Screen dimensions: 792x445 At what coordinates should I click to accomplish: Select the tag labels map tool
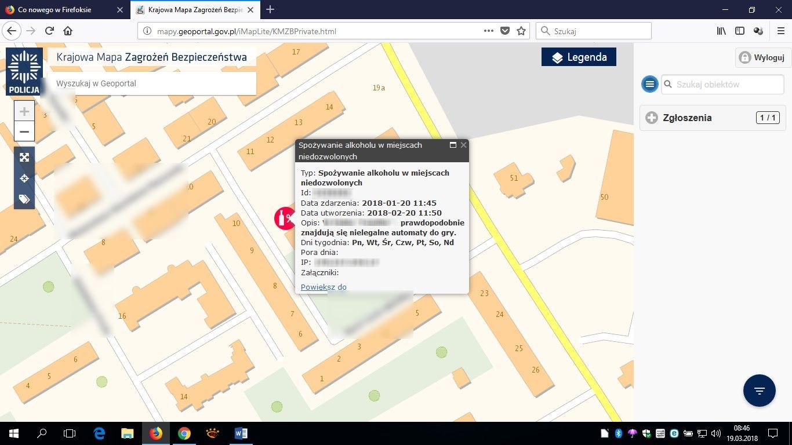point(24,199)
